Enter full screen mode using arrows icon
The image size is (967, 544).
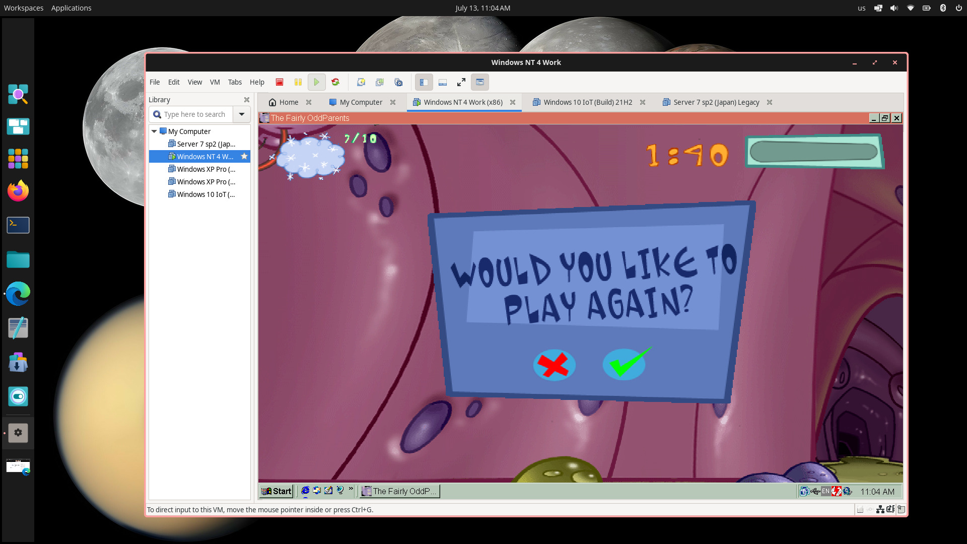click(x=461, y=82)
